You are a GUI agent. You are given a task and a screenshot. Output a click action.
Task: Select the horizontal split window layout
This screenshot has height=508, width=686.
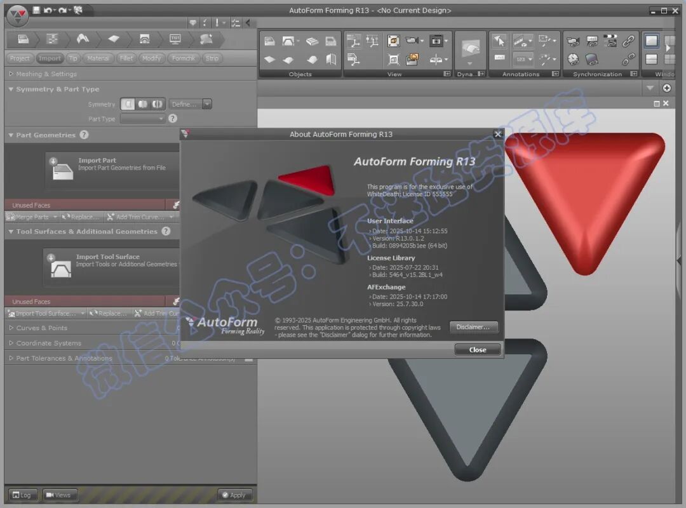[652, 59]
